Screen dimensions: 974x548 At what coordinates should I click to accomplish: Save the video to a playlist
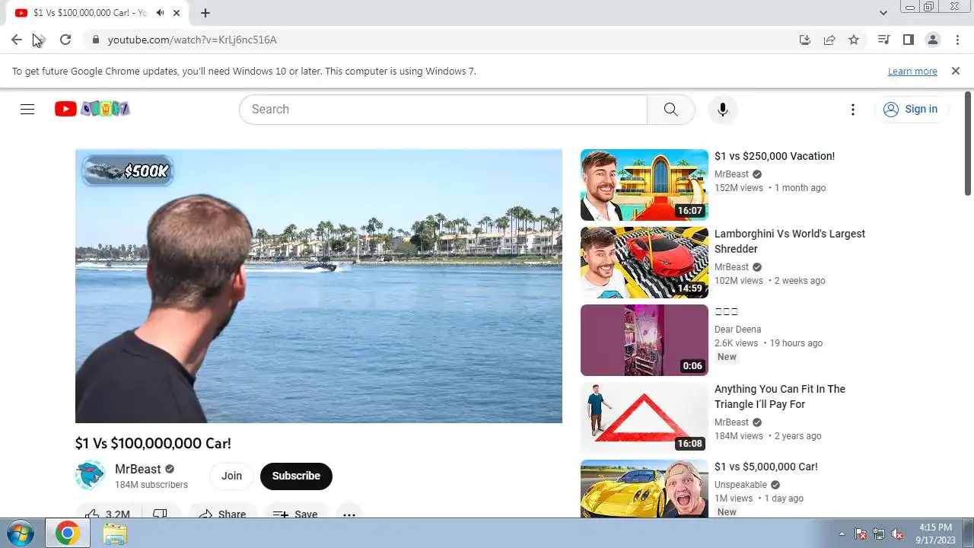tap(296, 513)
